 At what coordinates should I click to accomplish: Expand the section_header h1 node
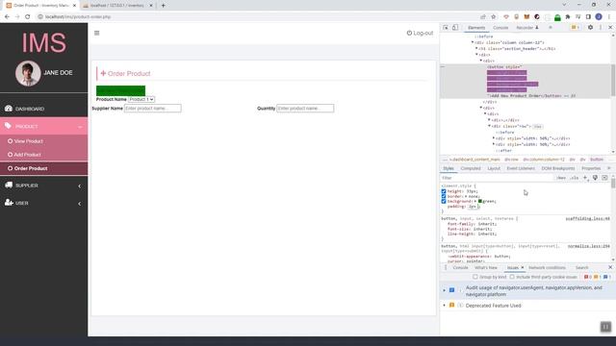point(477,49)
